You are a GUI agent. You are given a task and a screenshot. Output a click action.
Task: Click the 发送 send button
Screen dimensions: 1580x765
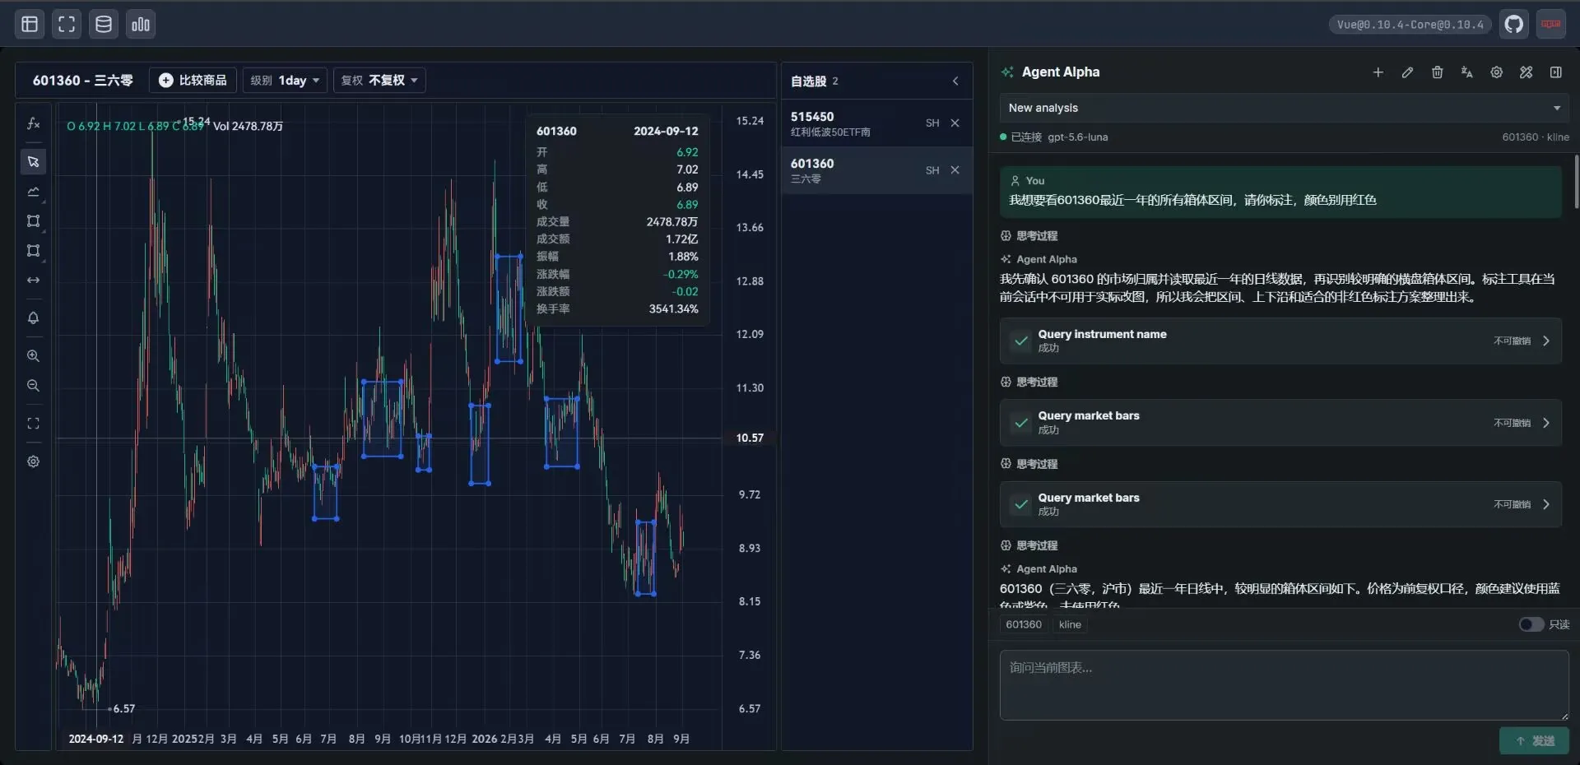tap(1534, 740)
